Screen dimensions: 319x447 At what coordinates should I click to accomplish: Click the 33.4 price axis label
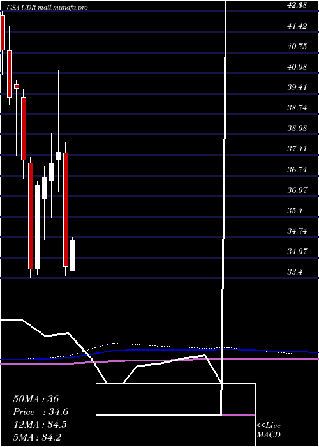[295, 271]
